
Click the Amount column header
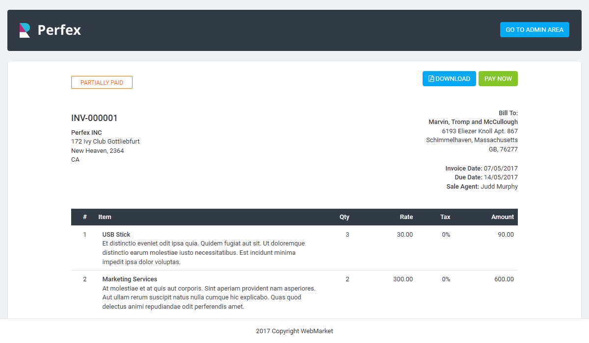pos(502,217)
